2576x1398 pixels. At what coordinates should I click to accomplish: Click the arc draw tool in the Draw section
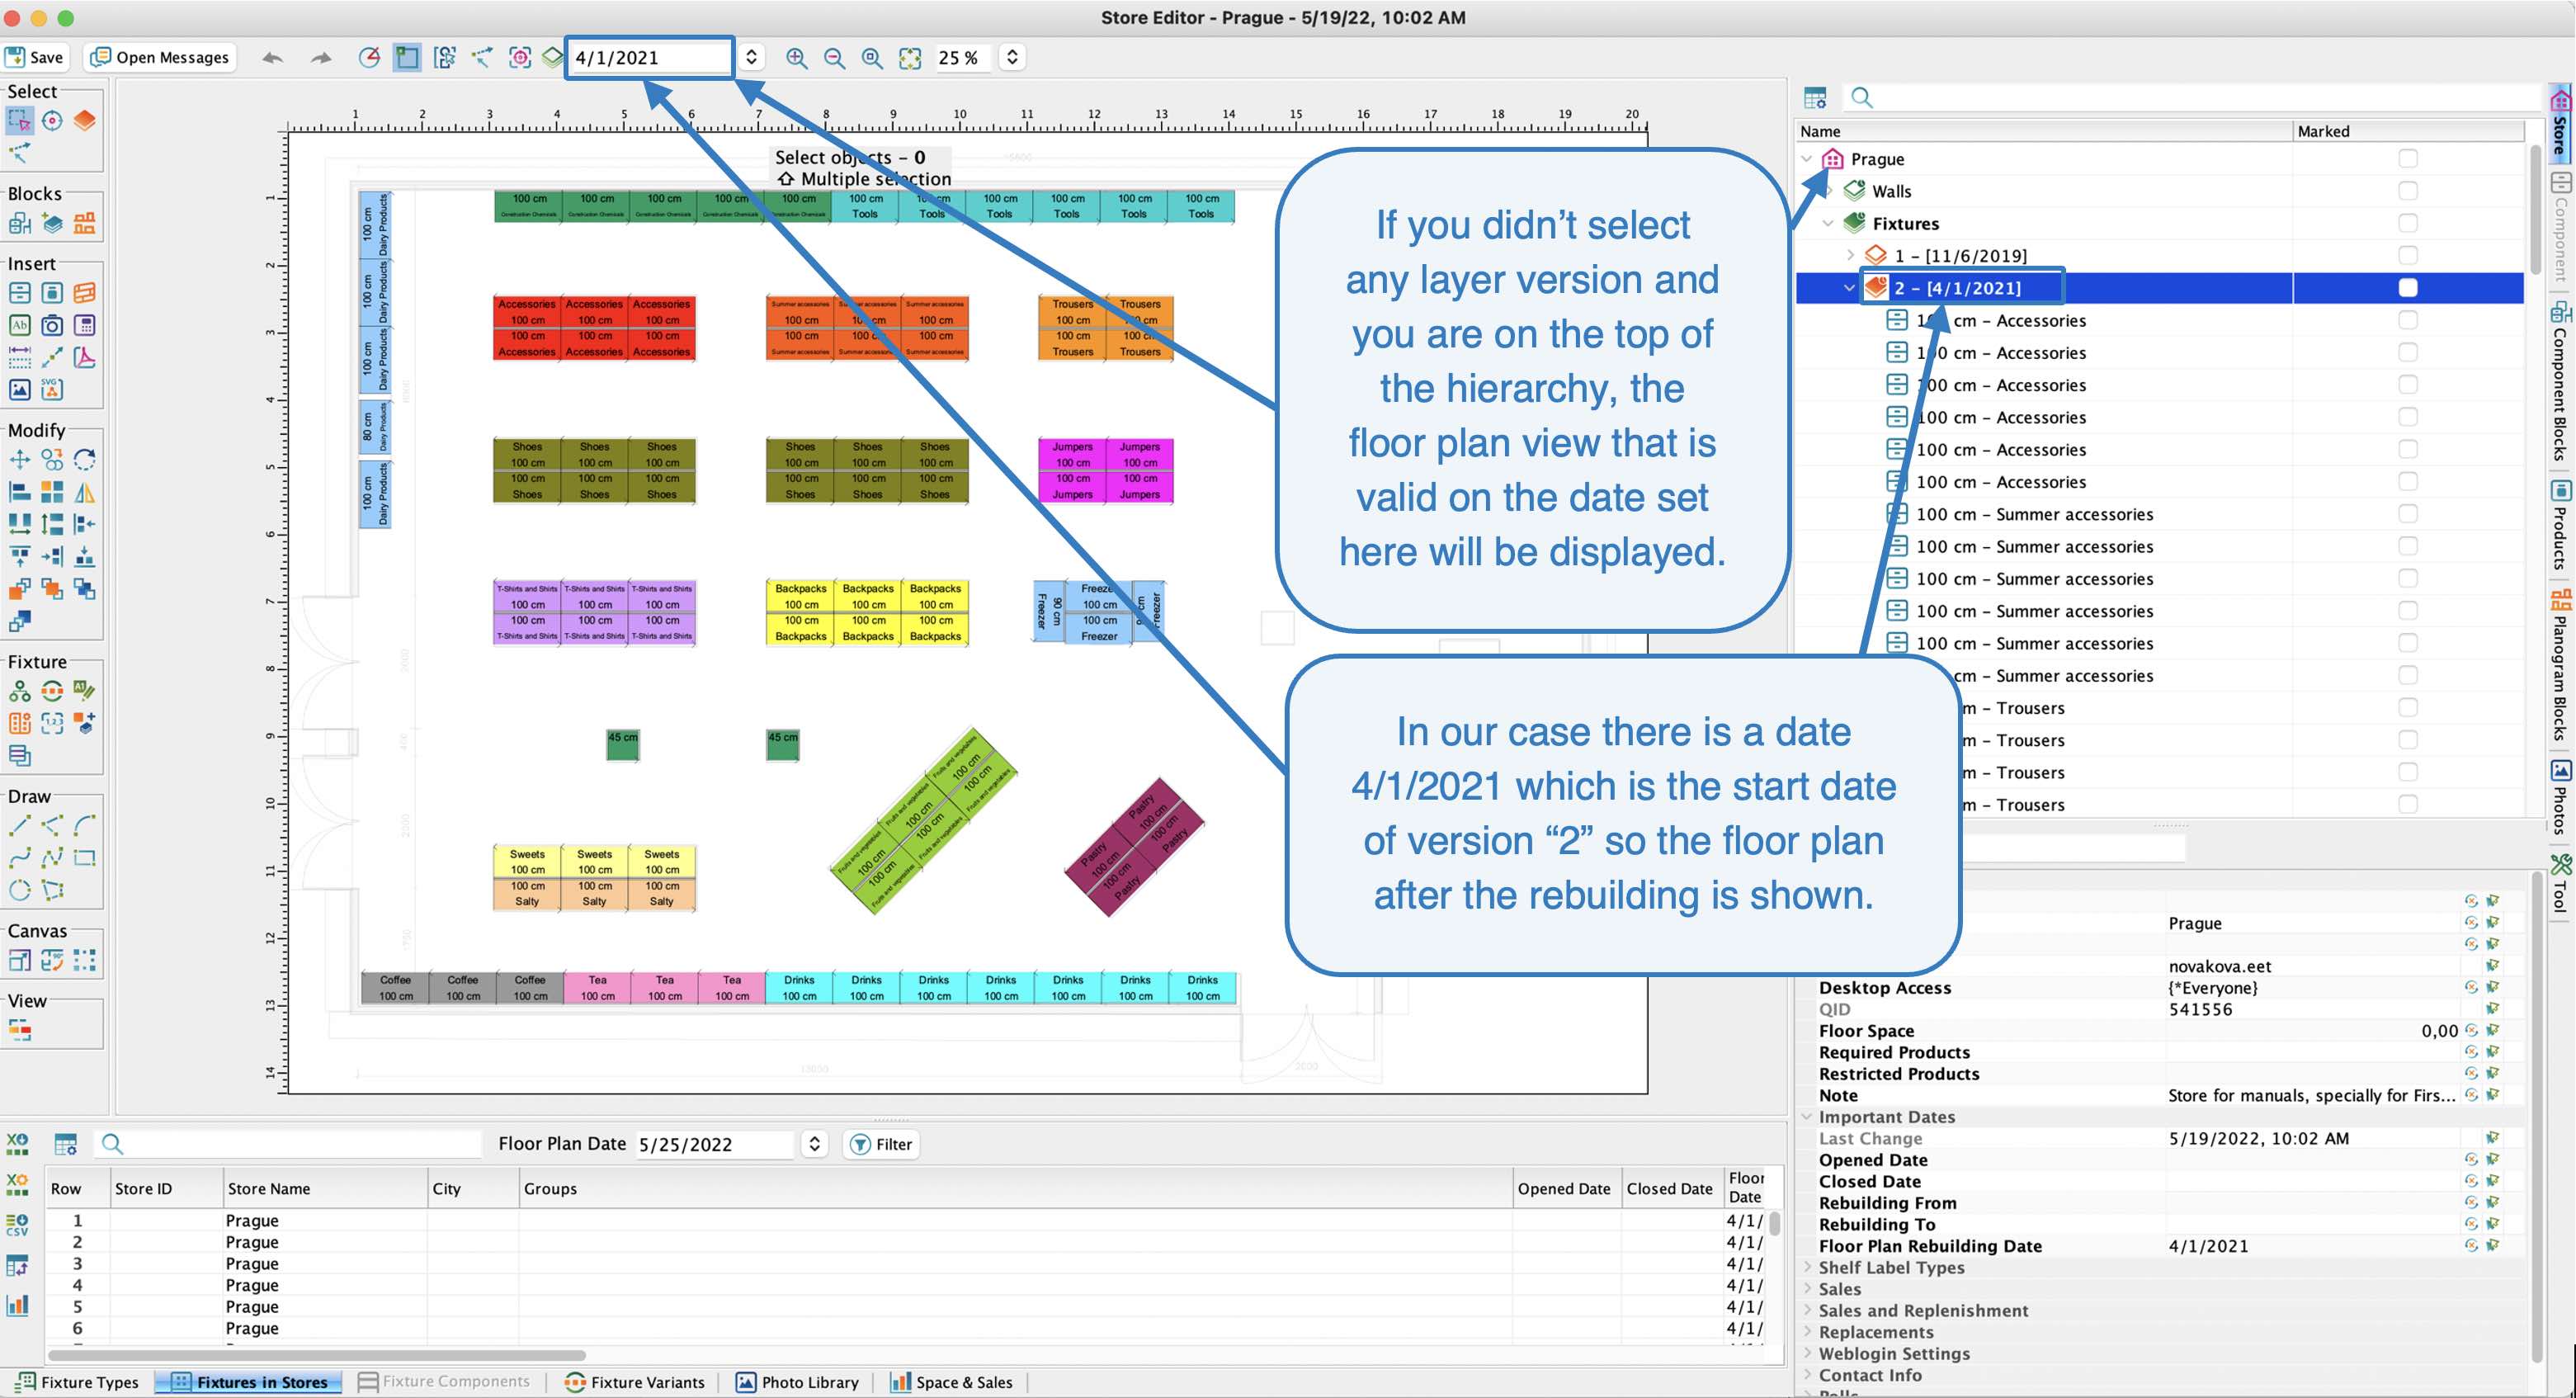coord(85,826)
